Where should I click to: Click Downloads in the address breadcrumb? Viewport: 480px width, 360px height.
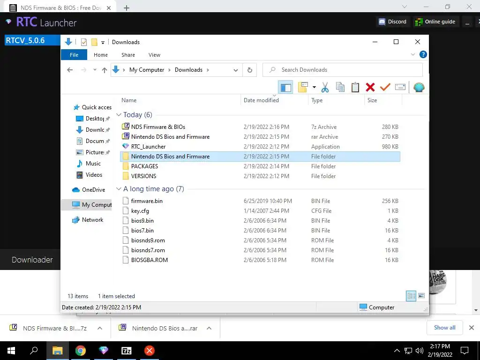pyautogui.click(x=188, y=70)
